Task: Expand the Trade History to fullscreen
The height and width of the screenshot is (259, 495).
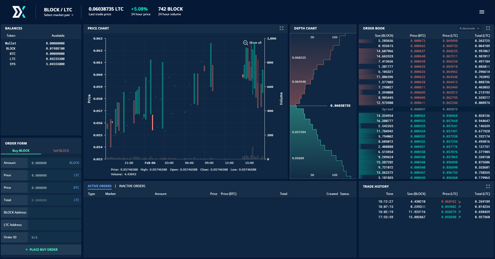Action: [488, 186]
